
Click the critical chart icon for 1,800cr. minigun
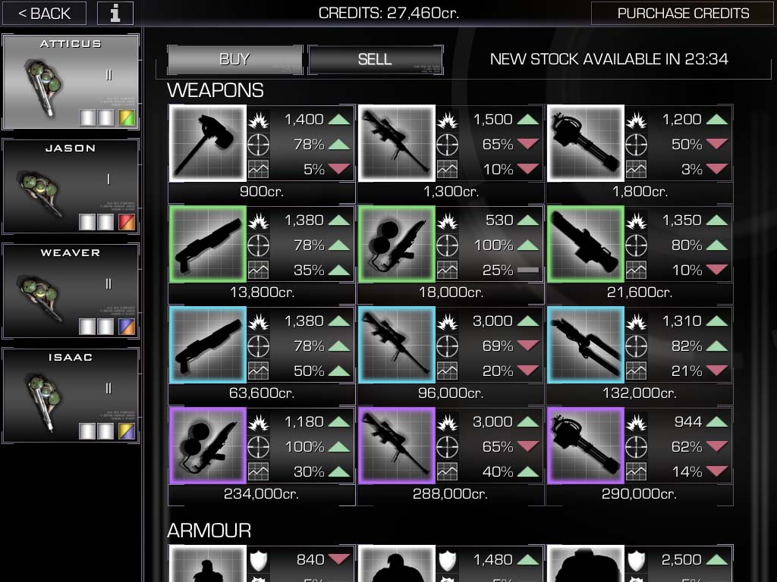637,169
